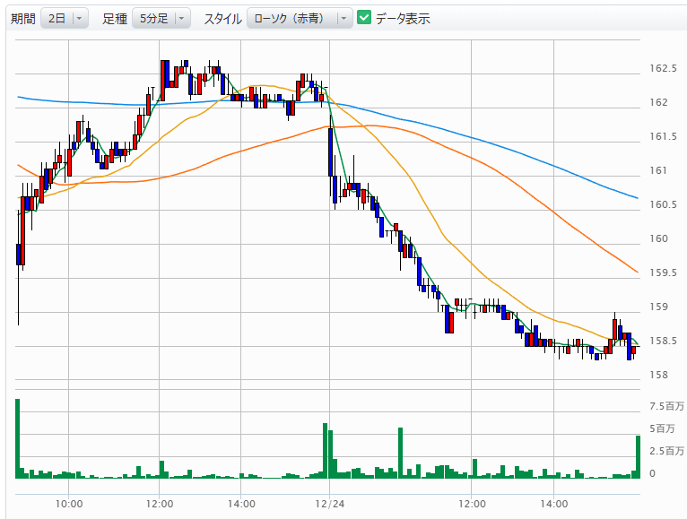Click the 10:00 time axis label
687x519 pixels.
pos(69,505)
